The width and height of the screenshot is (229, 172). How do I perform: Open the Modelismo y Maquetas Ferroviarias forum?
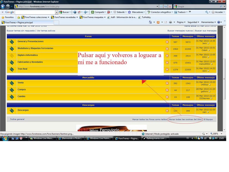35,48
